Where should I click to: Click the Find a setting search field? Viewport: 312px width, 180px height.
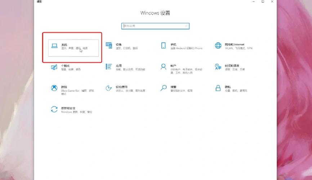pyautogui.click(x=155, y=26)
